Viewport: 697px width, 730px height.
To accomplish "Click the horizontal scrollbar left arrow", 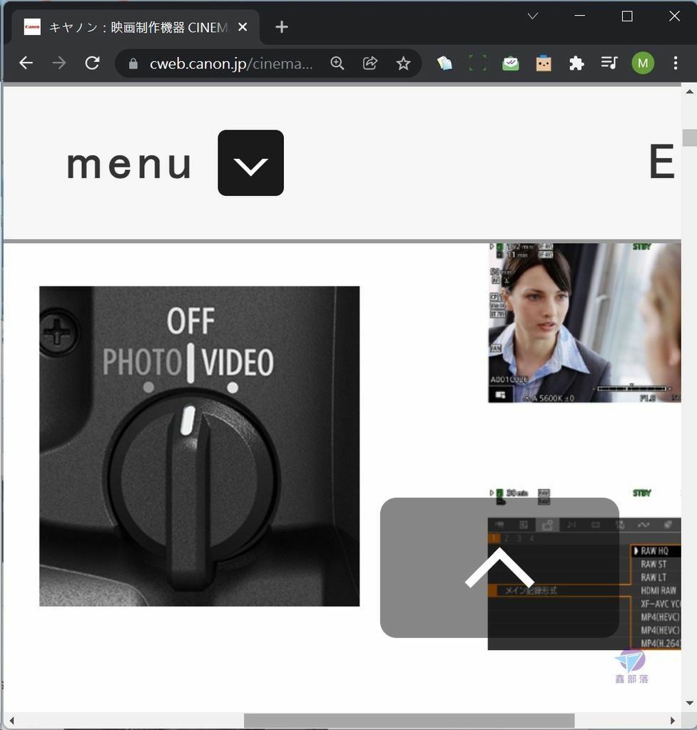I will tap(11, 720).
